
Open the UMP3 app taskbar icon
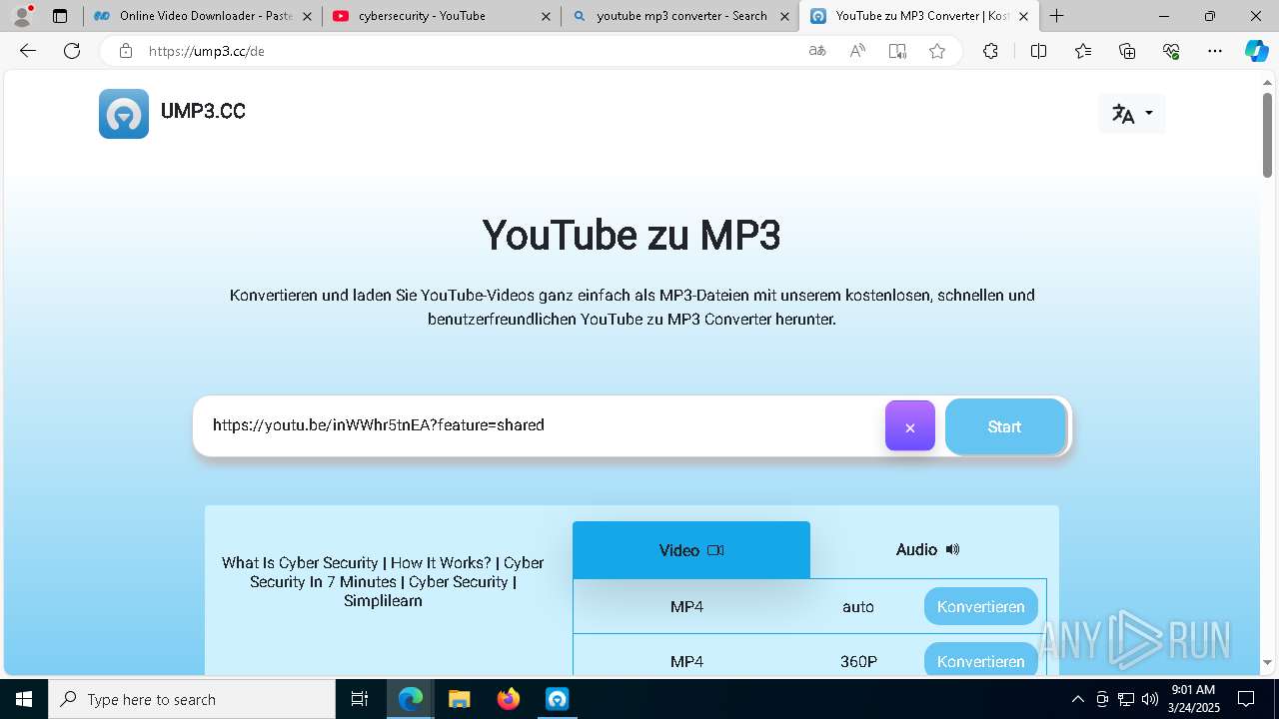558,699
